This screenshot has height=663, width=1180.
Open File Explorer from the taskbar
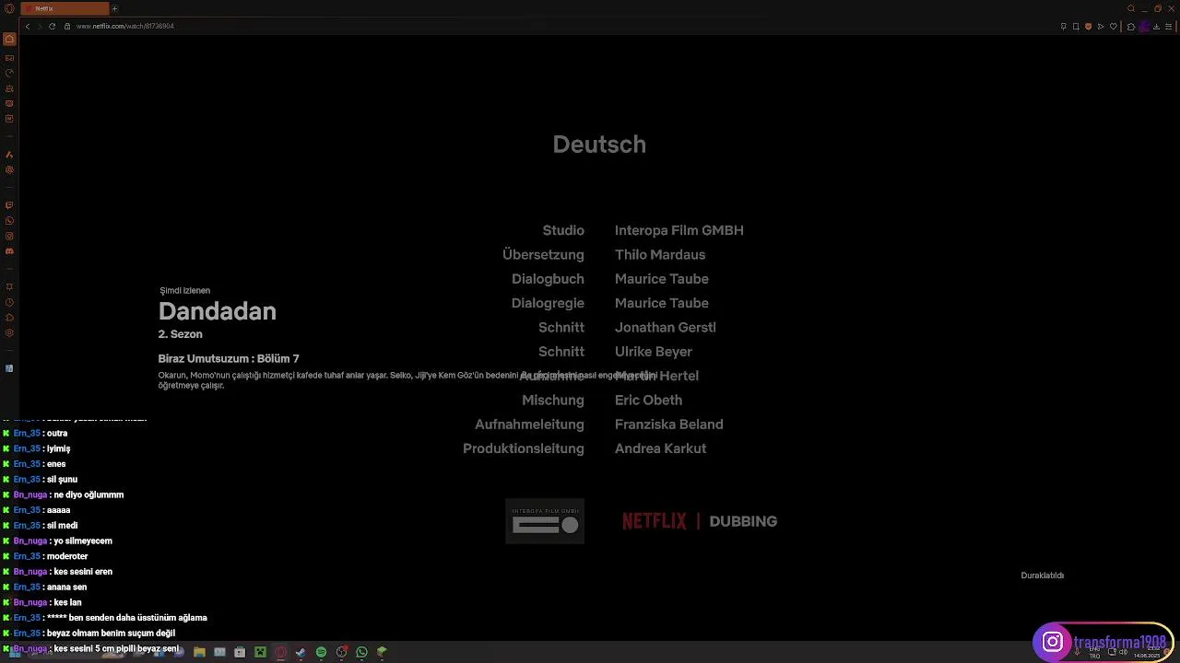(x=199, y=652)
